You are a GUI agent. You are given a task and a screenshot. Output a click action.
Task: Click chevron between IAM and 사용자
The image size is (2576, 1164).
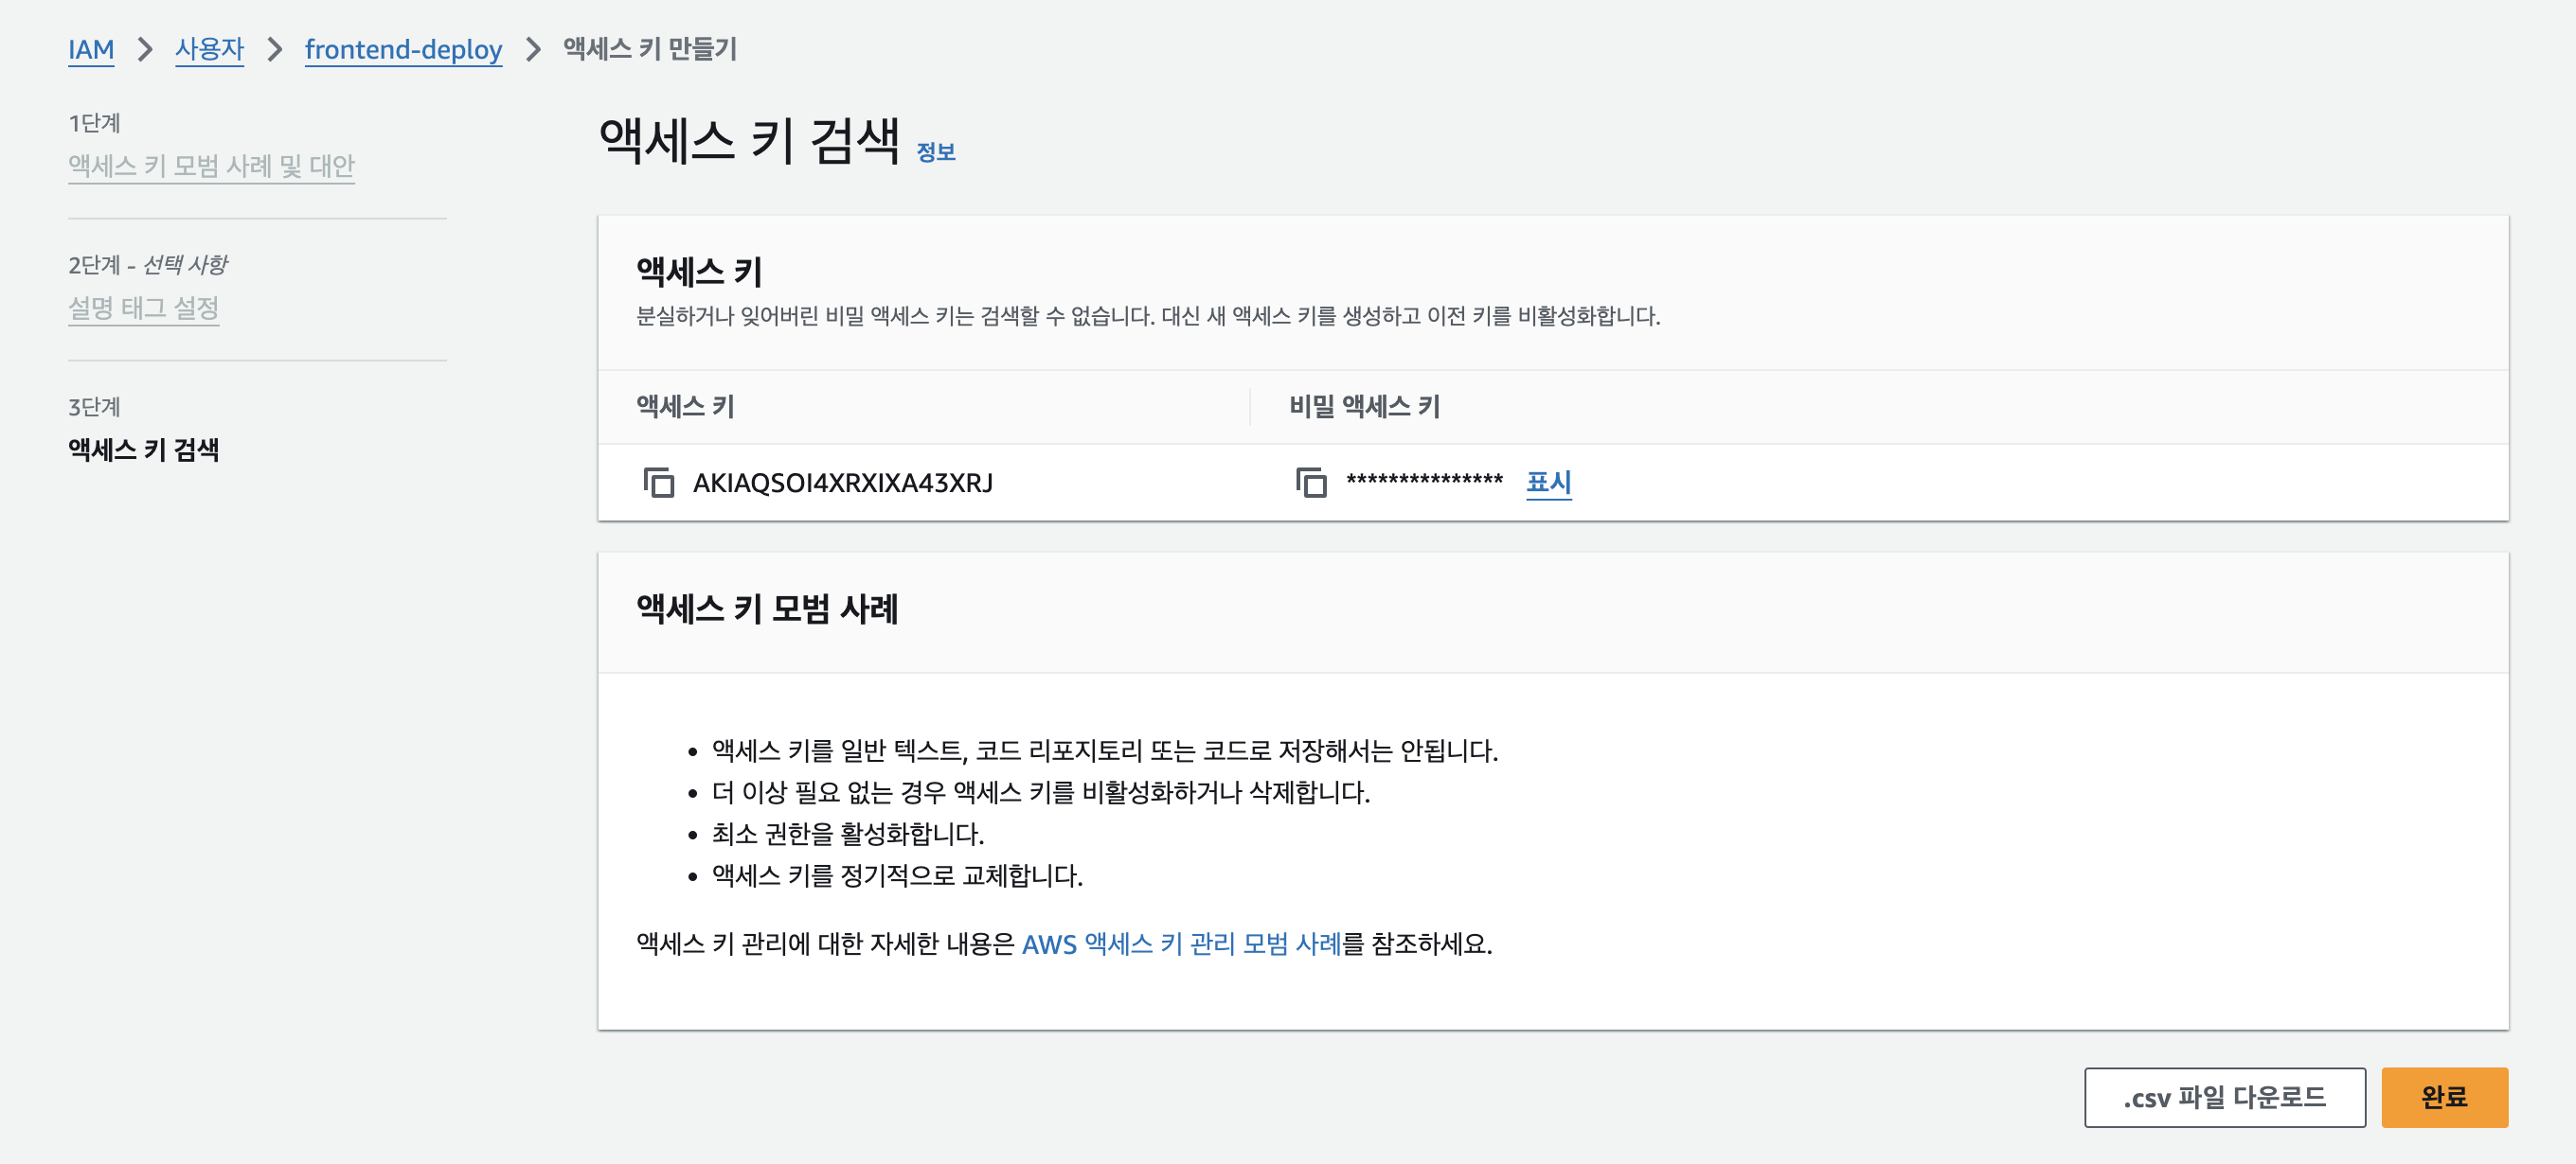point(145,49)
